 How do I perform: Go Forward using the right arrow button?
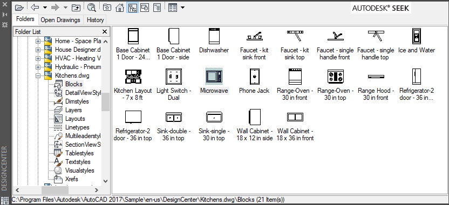(x=55, y=8)
